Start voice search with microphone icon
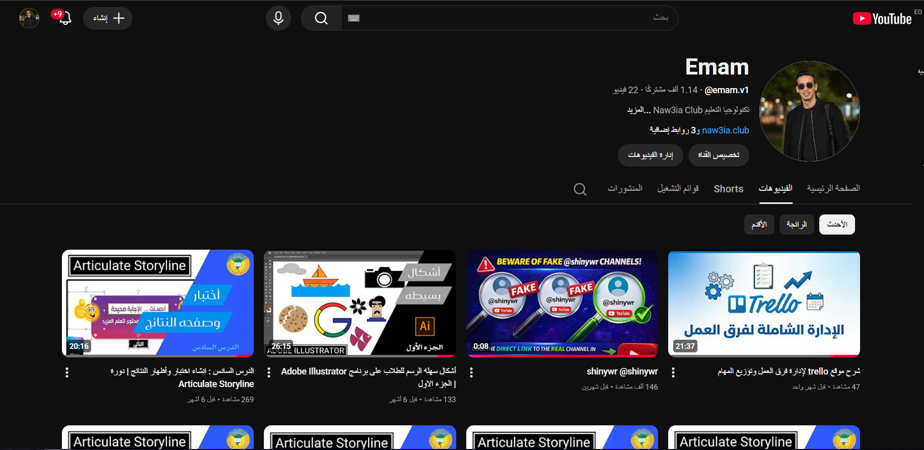924x450 pixels. tap(278, 19)
